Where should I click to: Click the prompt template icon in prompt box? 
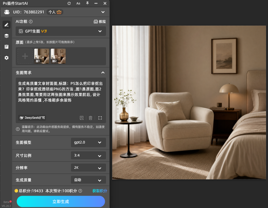82,118
